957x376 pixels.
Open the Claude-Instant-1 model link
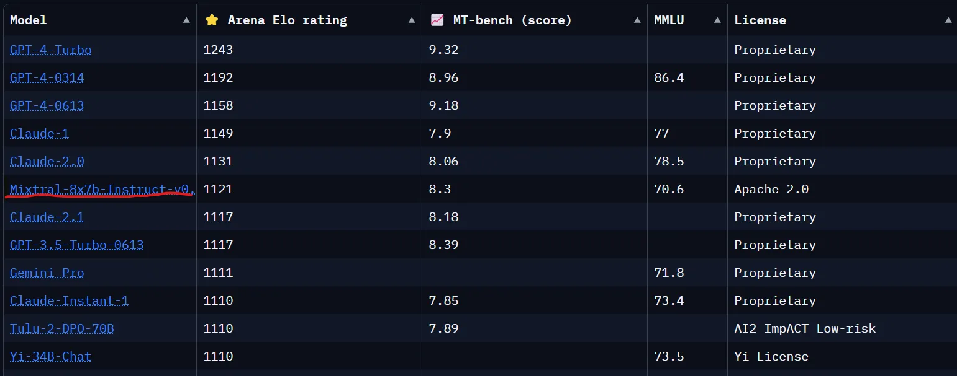(70, 300)
